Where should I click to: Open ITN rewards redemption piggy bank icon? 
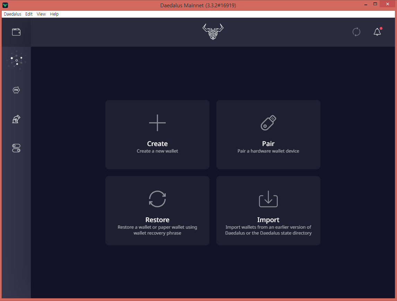pos(16,90)
